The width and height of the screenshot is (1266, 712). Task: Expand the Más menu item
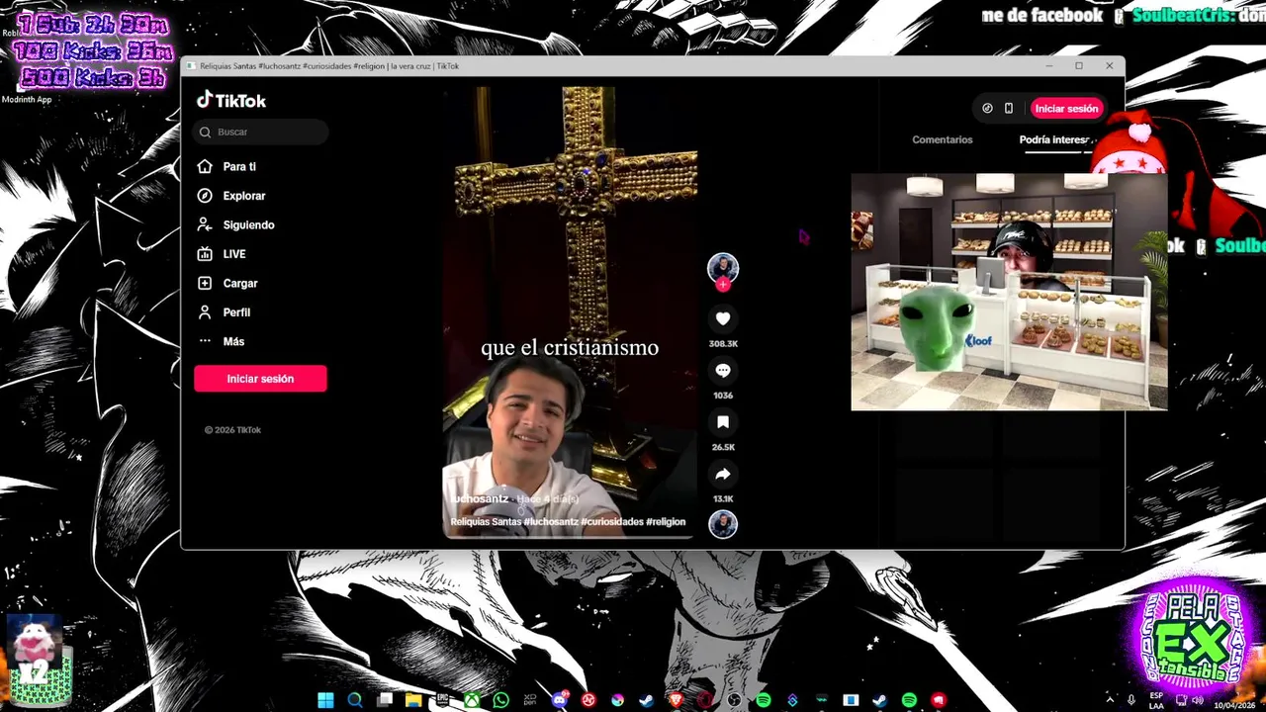pos(233,341)
